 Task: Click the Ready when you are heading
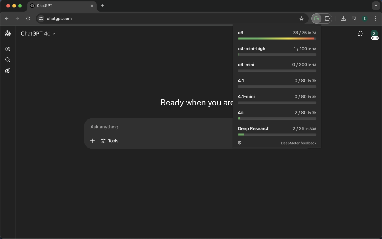click(x=197, y=102)
